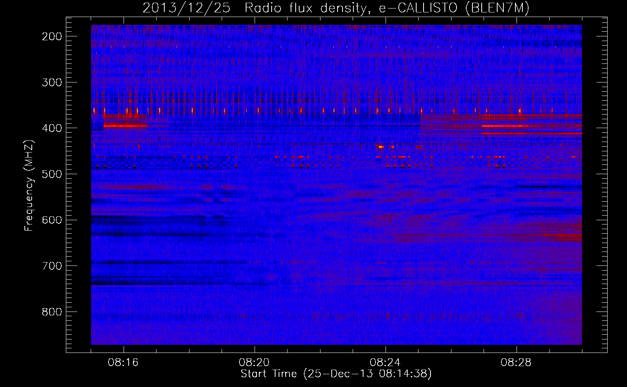Viewport: 627px width, 387px height.
Task: Click the 'Start Time (25-Dec-13 08:14:38)' label
Action: 336,374
